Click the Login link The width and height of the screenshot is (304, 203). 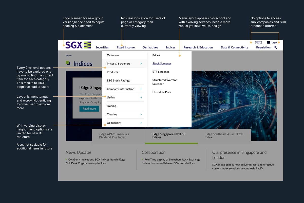point(274,43)
